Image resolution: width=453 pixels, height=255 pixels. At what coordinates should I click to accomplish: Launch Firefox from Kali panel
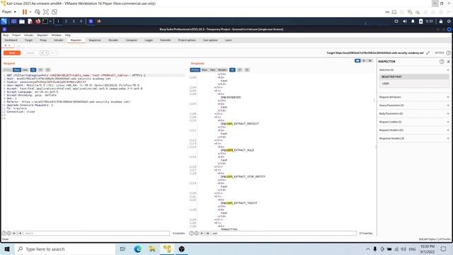38,21
